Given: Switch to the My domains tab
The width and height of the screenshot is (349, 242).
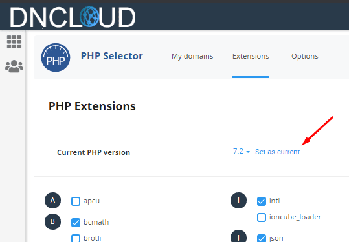Looking at the screenshot, I should 192,56.
